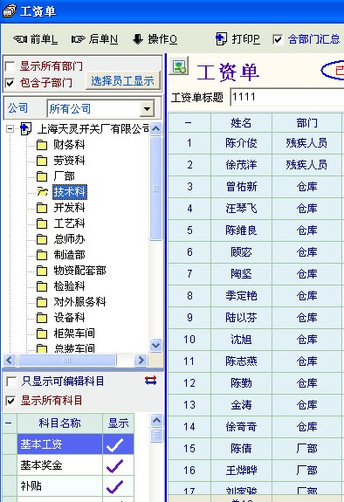This screenshot has height=502, width=344.
Task: Click the 财务科 folder icon
Action: coord(42,145)
